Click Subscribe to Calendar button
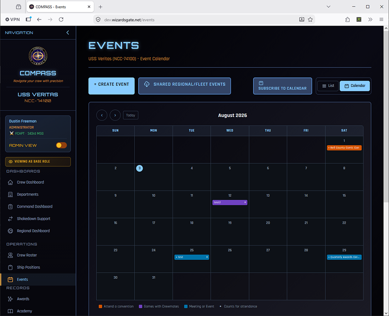389x316 pixels. click(x=282, y=86)
